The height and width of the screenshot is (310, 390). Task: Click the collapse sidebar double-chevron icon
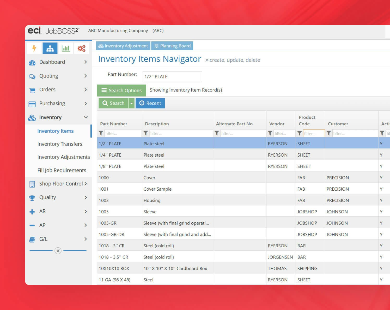tap(58, 251)
